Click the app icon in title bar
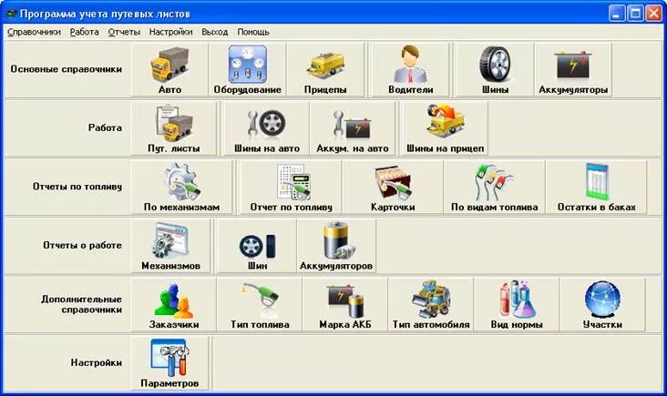 point(11,14)
